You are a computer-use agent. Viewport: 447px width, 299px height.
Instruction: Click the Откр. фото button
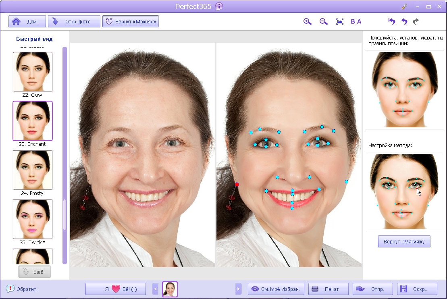[x=74, y=21]
